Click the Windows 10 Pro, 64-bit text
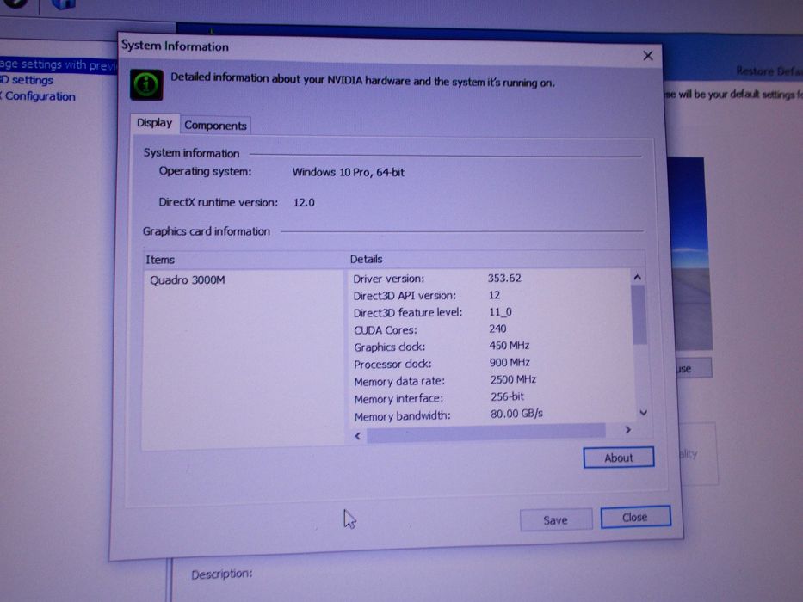The image size is (803, 602). (x=349, y=172)
